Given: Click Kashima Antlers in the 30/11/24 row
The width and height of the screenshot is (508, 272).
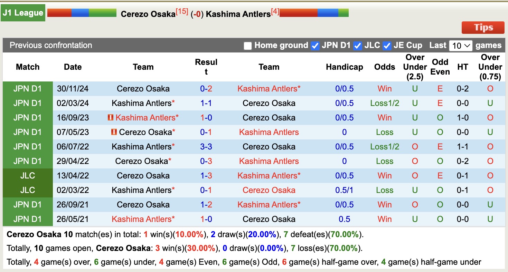Looking at the screenshot, I should [x=269, y=88].
